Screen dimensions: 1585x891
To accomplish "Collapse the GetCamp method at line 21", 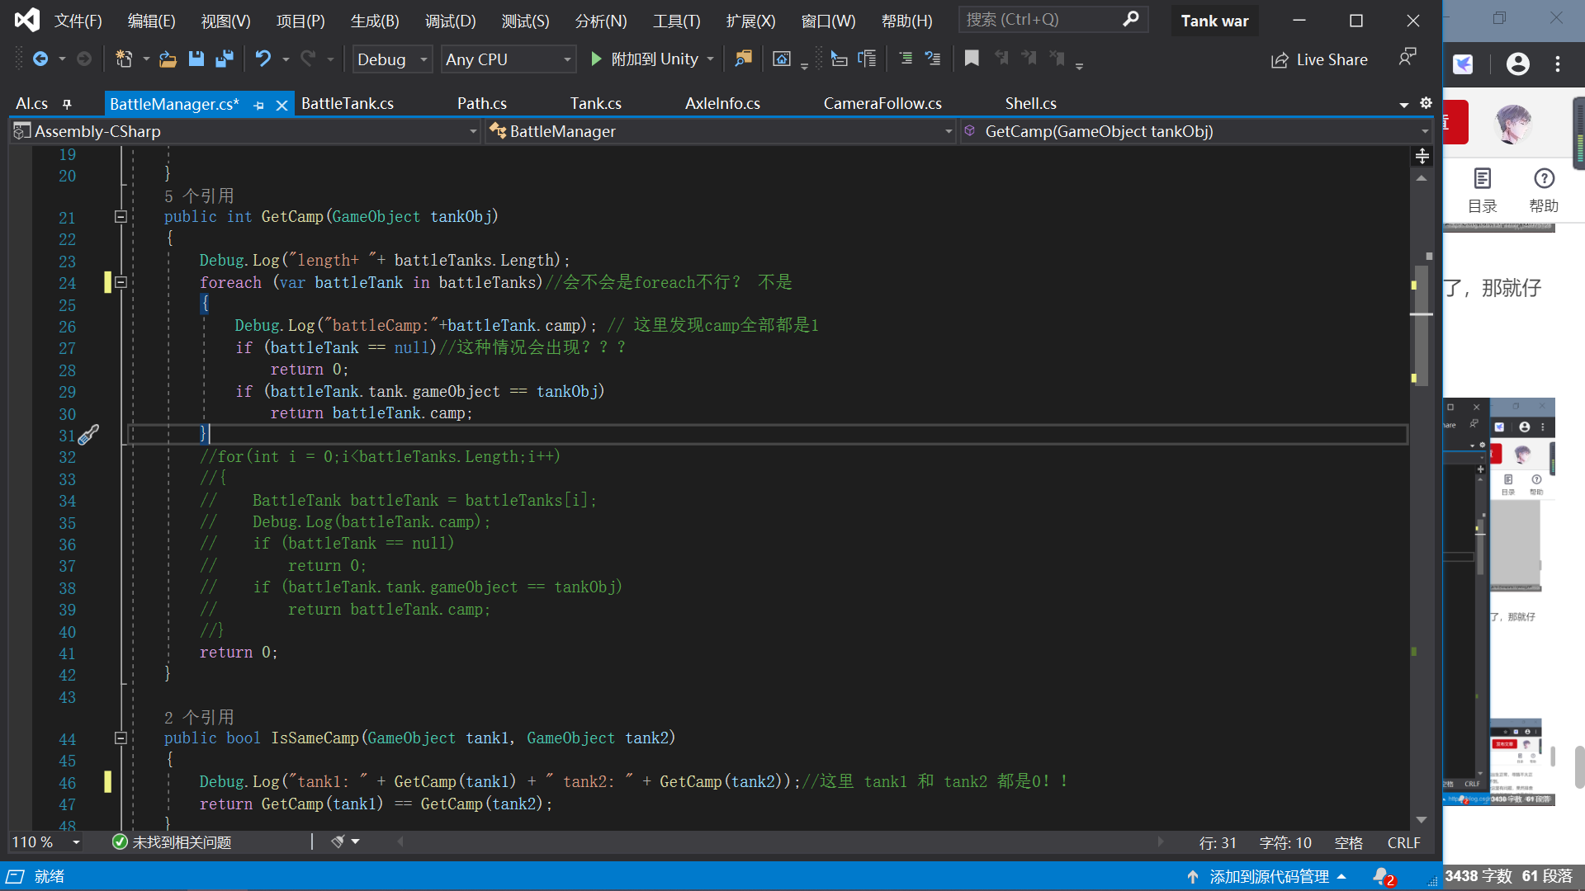I will [x=121, y=216].
